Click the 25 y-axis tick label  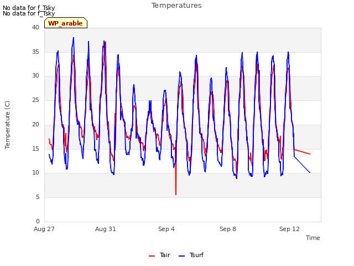point(35,100)
